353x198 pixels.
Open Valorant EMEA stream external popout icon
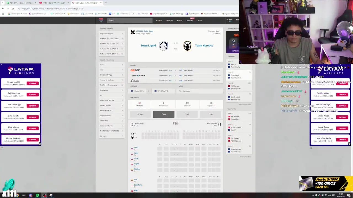coord(148,91)
